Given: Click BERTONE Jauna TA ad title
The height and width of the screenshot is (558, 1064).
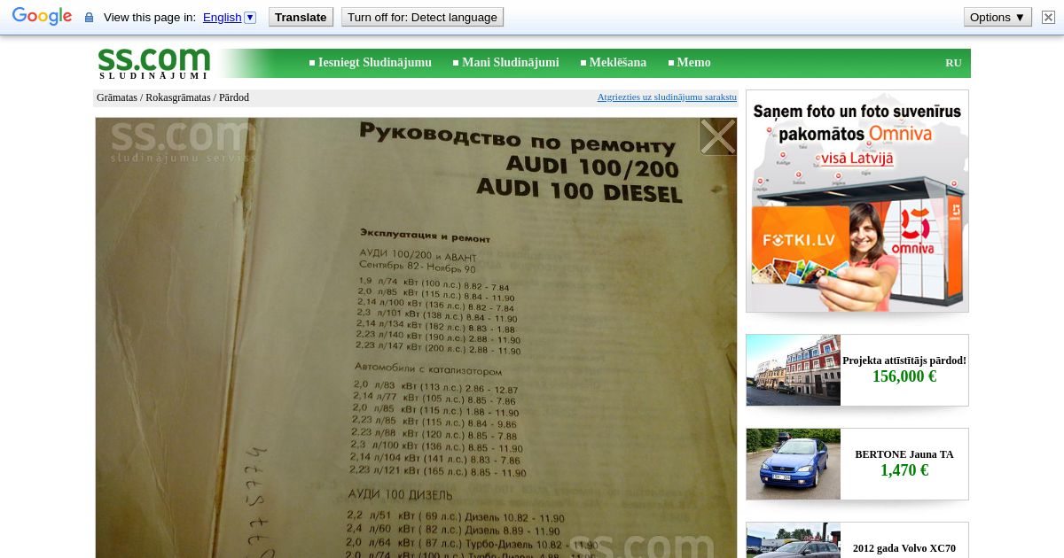Looking at the screenshot, I should point(904,454).
